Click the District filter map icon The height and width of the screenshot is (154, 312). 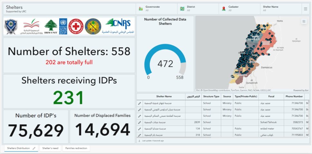point(182,9)
